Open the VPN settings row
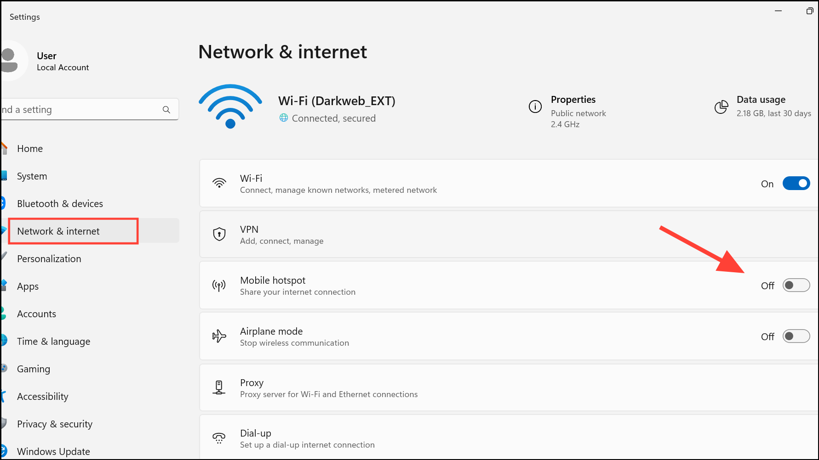The height and width of the screenshot is (460, 819). point(509,235)
